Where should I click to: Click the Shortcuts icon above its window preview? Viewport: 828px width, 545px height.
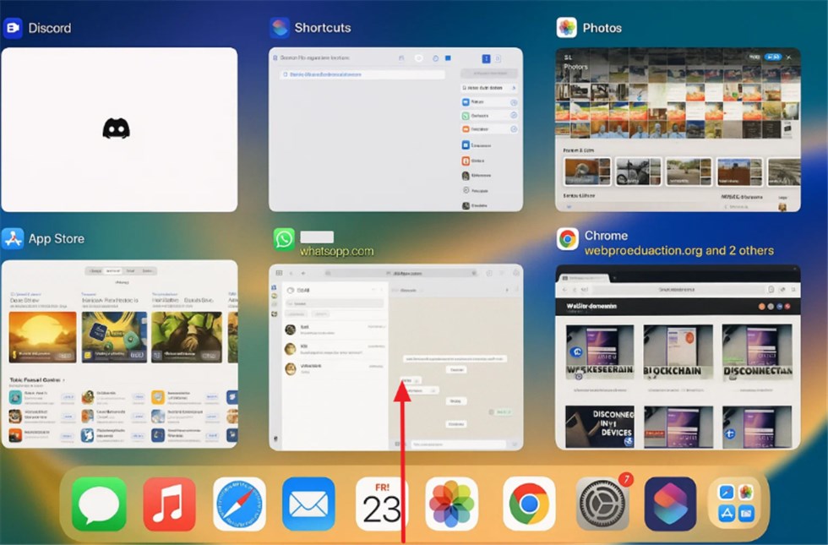click(279, 27)
